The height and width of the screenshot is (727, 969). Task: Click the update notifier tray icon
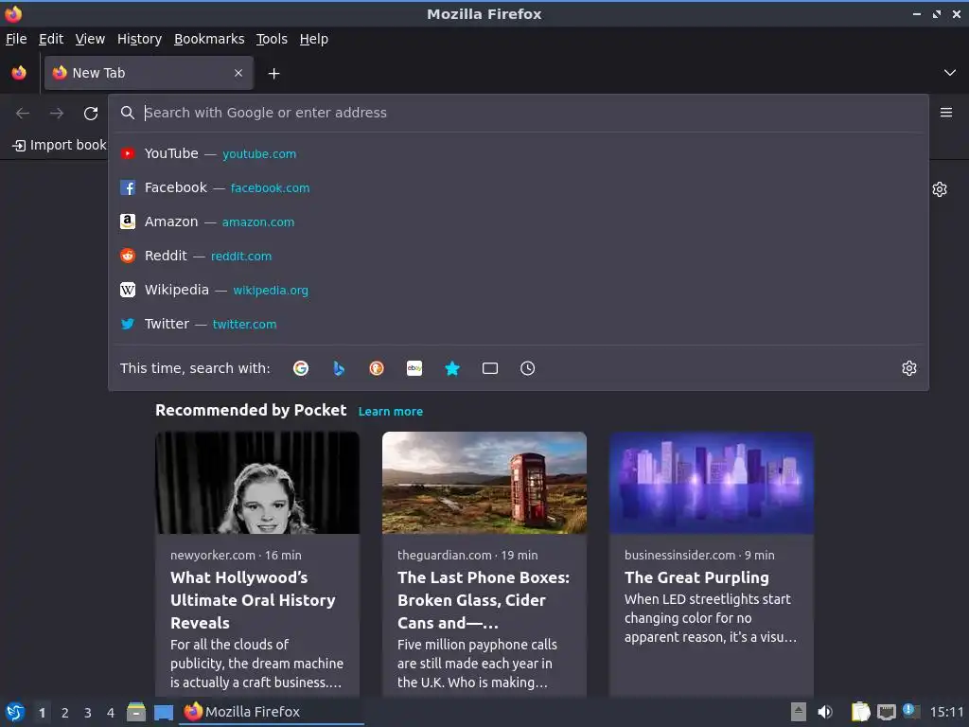click(911, 711)
